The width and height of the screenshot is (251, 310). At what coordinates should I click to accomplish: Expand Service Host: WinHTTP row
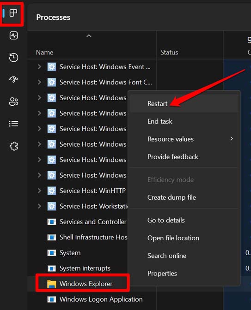pos(39,191)
